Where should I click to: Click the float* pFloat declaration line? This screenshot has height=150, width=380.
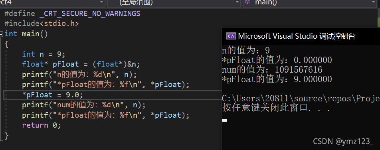[x=81, y=64]
